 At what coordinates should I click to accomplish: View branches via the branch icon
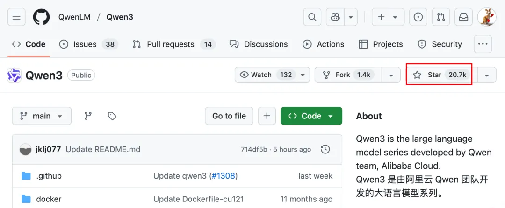[x=88, y=116]
